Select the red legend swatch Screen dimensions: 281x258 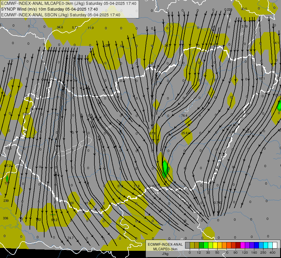point(234,245)
